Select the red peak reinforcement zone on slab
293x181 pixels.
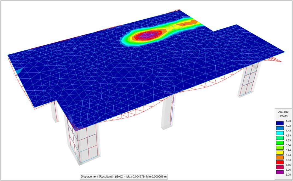pos(143,36)
